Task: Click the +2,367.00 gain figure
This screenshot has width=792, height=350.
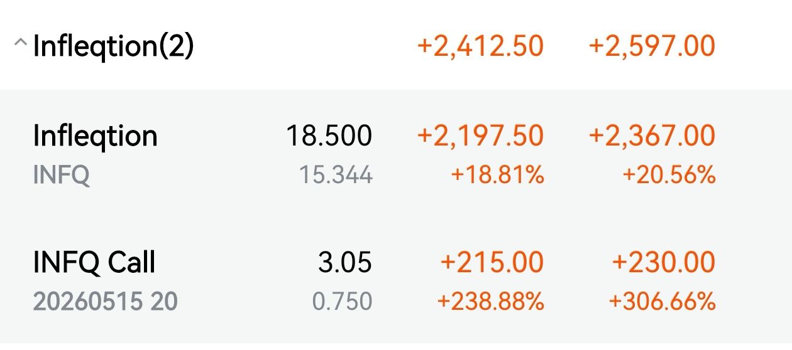Action: (652, 135)
